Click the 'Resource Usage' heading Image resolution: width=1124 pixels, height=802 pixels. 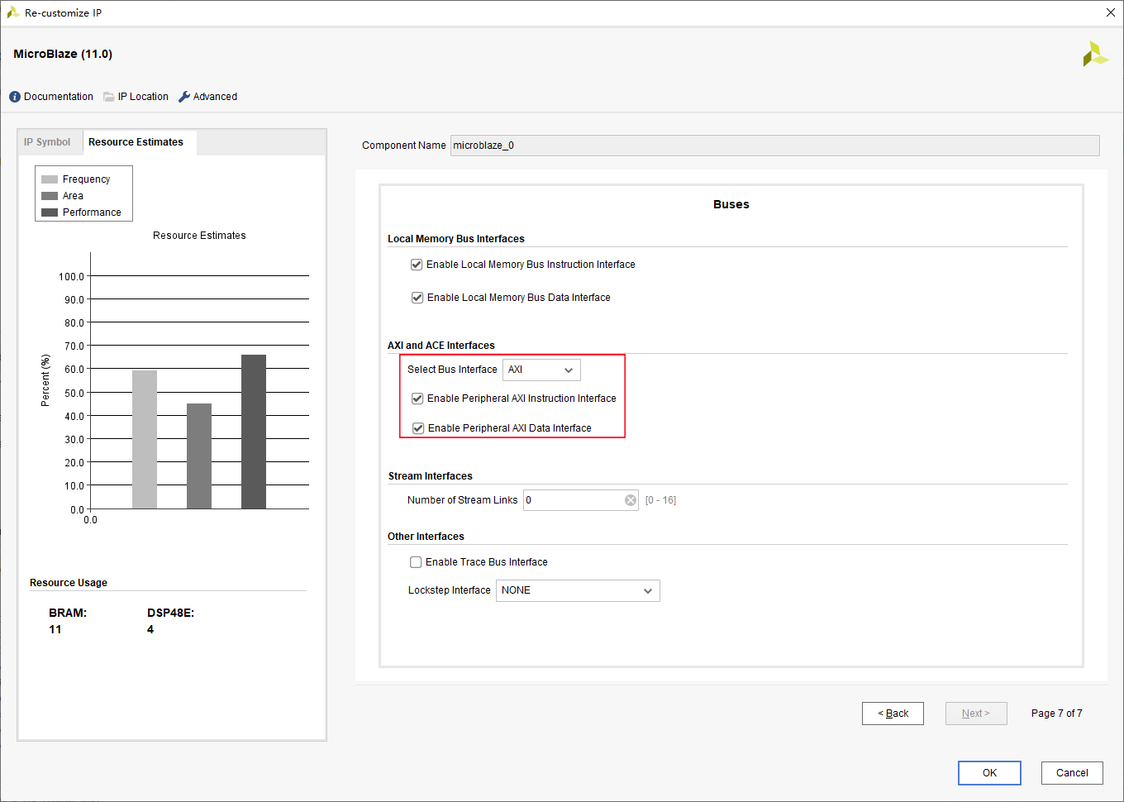[x=69, y=583]
